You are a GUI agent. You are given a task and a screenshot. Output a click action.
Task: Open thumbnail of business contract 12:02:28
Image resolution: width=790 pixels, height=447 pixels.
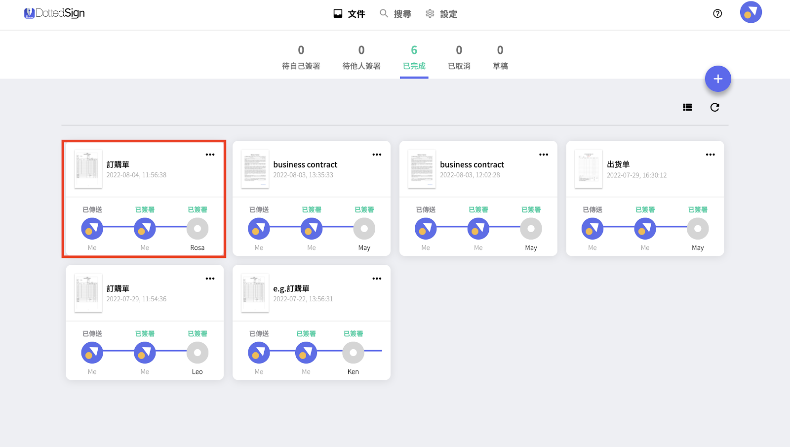422,169
